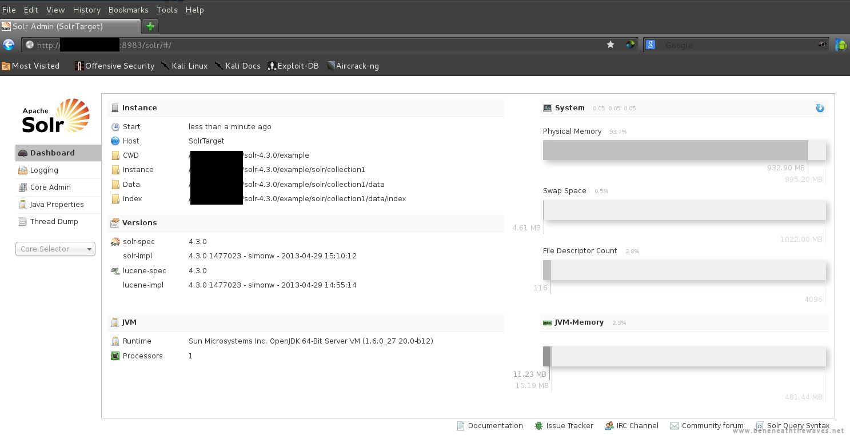Click the CWD folder icon

pos(115,155)
